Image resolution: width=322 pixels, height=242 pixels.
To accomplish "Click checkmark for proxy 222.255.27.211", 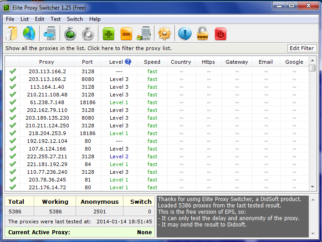I will click(13, 156).
